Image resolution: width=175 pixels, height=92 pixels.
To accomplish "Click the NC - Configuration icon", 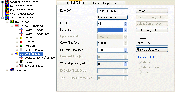I will tap(7, 6).
